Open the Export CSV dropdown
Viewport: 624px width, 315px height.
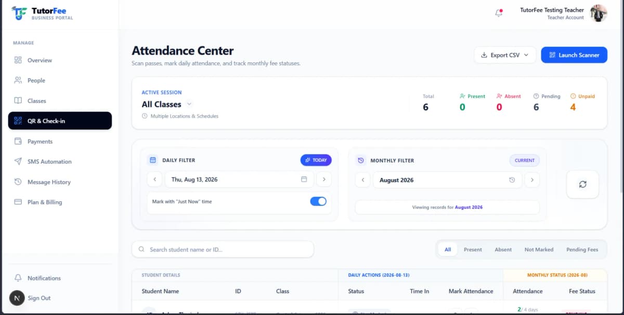point(505,55)
